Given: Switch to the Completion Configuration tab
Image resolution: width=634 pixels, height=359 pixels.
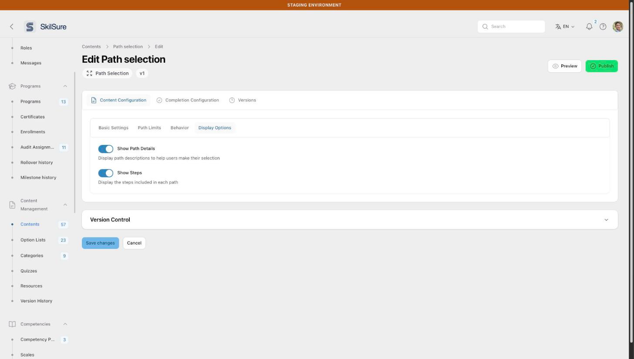Looking at the screenshot, I should coord(188,100).
